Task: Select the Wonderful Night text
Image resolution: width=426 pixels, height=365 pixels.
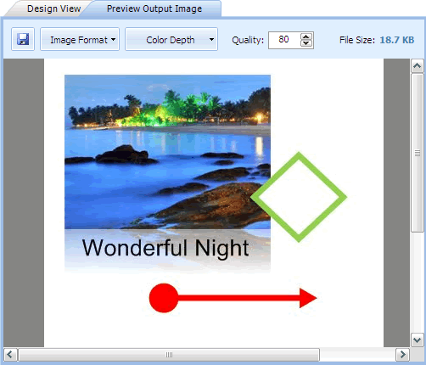Action: point(165,248)
